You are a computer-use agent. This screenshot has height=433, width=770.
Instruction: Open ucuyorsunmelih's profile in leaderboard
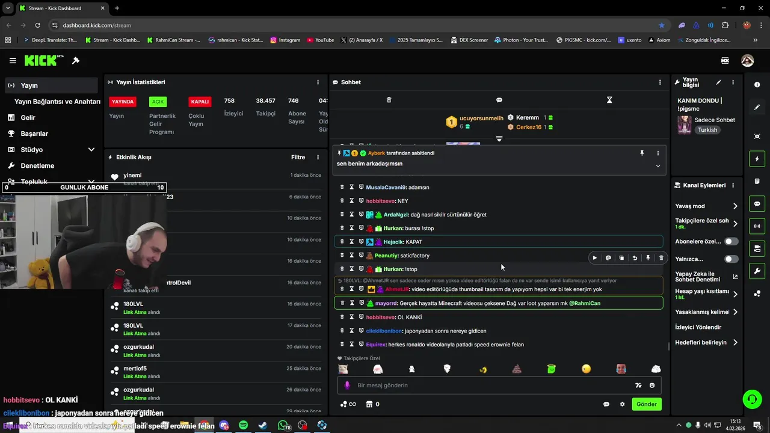[x=481, y=118]
